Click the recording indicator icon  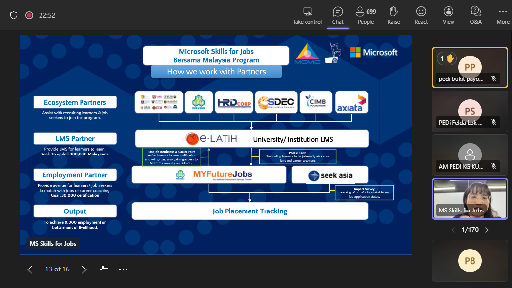[x=29, y=15]
